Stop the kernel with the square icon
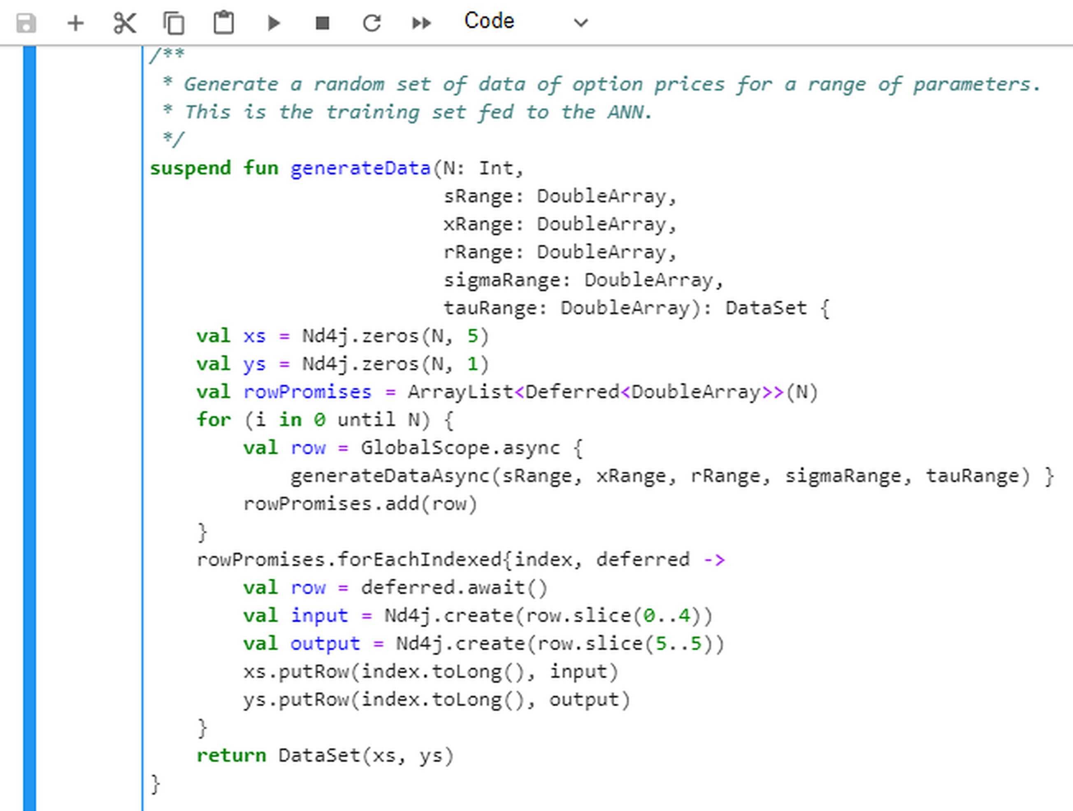Screen dimensions: 1073x811 tap(323, 23)
